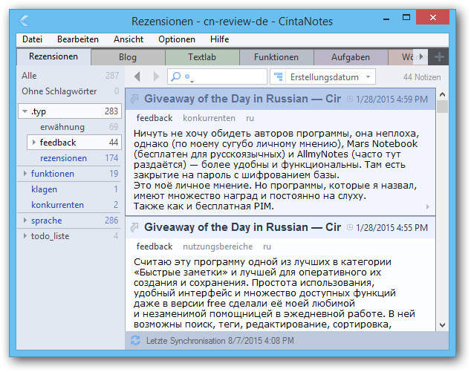The image size is (471, 372).
Task: Switch to the Textlab tab
Action: point(202,57)
